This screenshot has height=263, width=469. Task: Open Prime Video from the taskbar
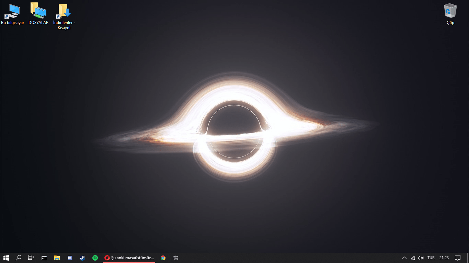click(176, 258)
